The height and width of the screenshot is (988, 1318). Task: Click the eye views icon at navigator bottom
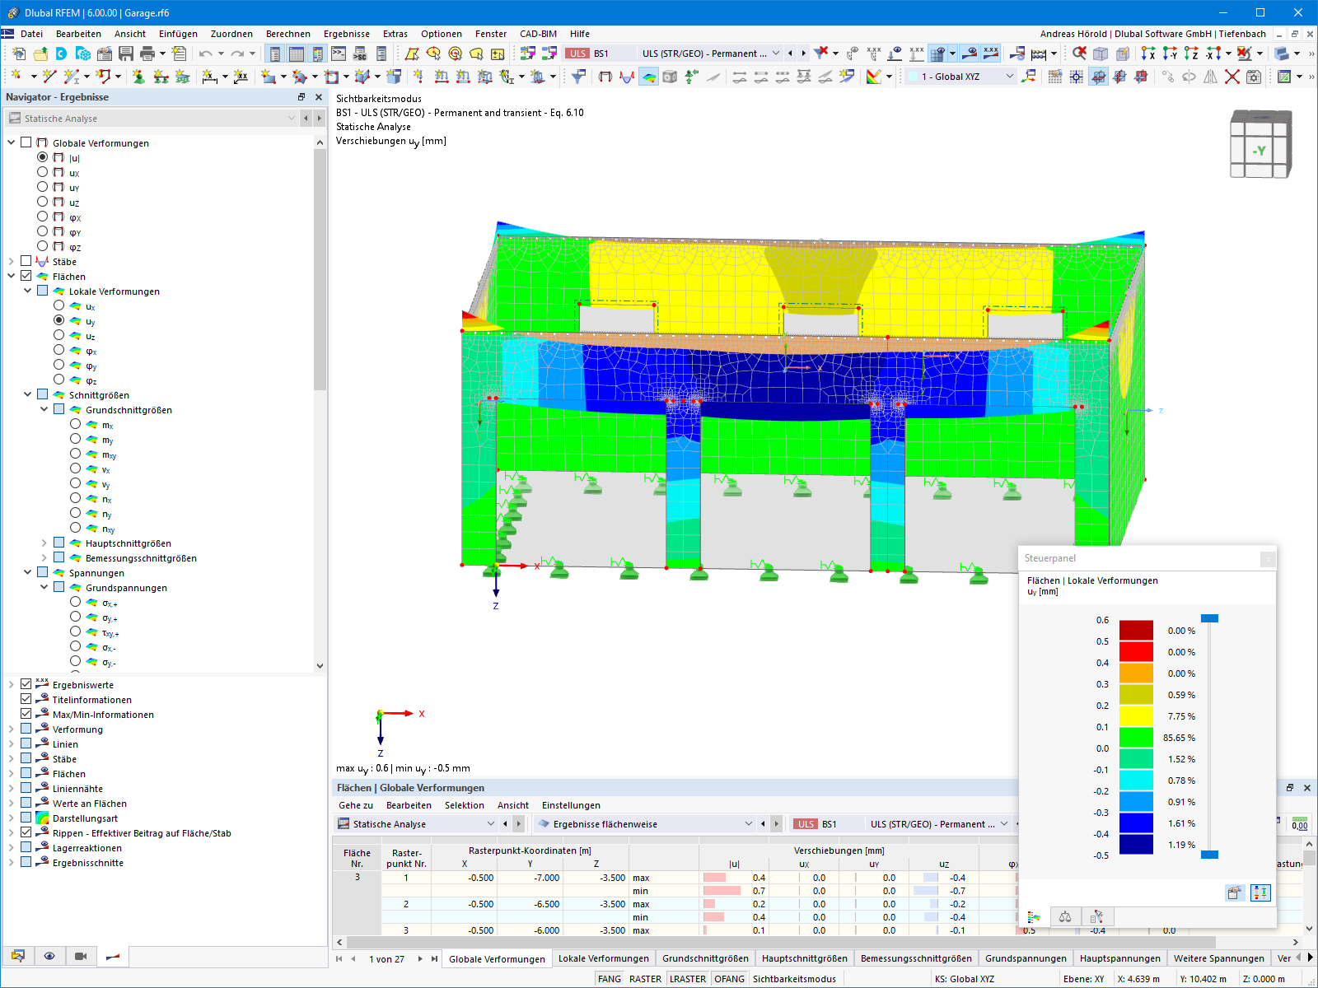[x=49, y=956]
